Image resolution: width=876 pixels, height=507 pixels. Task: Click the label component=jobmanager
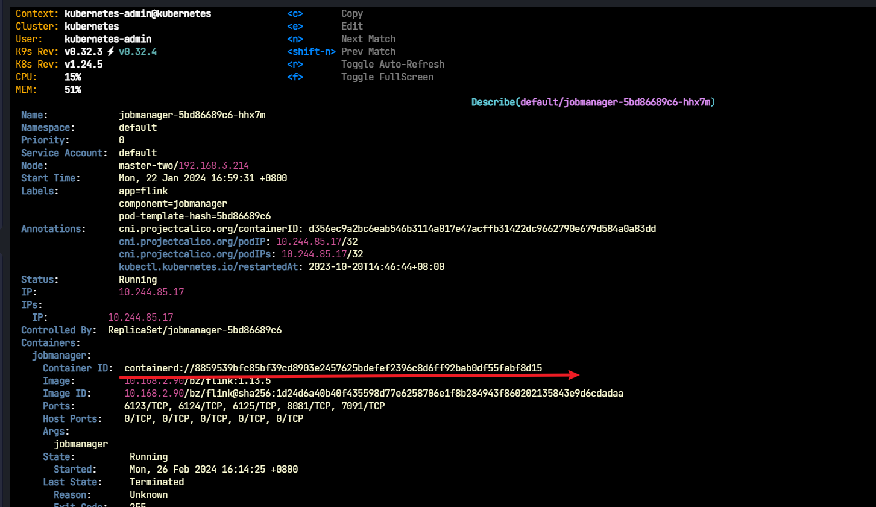coord(173,203)
